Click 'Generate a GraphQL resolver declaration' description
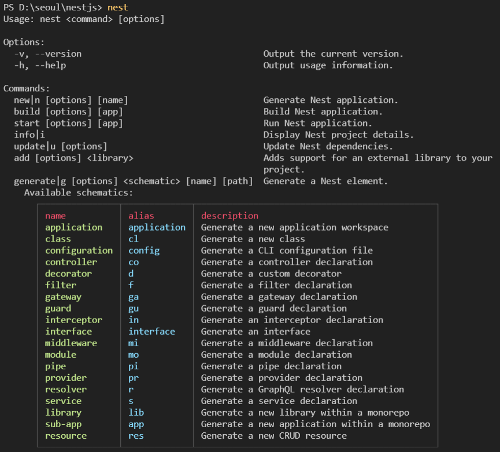This screenshot has height=452, width=500. pyautogui.click(x=302, y=390)
